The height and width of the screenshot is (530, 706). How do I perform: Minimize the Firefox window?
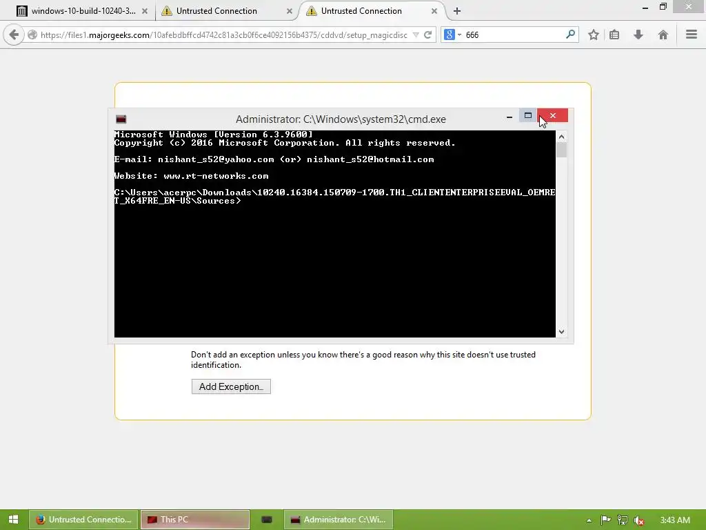pyautogui.click(x=645, y=7)
